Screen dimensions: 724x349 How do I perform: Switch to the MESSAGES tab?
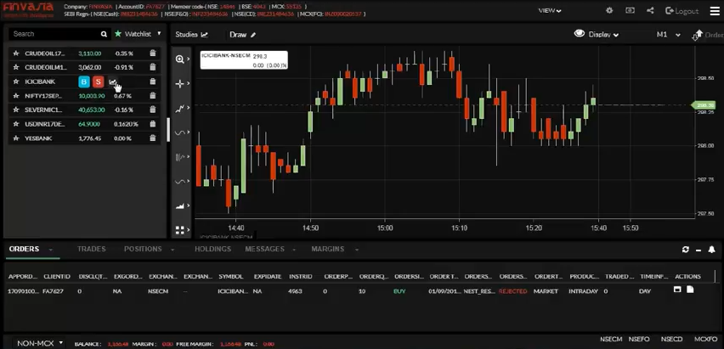(x=264, y=249)
